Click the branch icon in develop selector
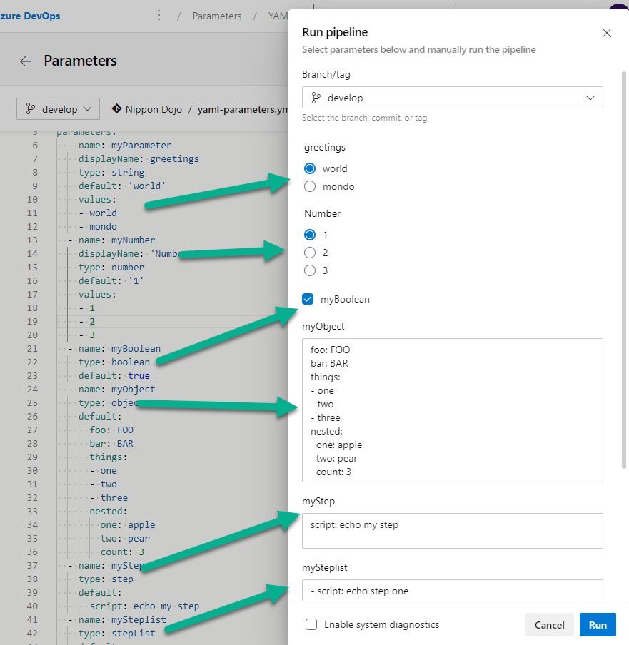Image resolution: width=629 pixels, height=645 pixels. click(31, 109)
